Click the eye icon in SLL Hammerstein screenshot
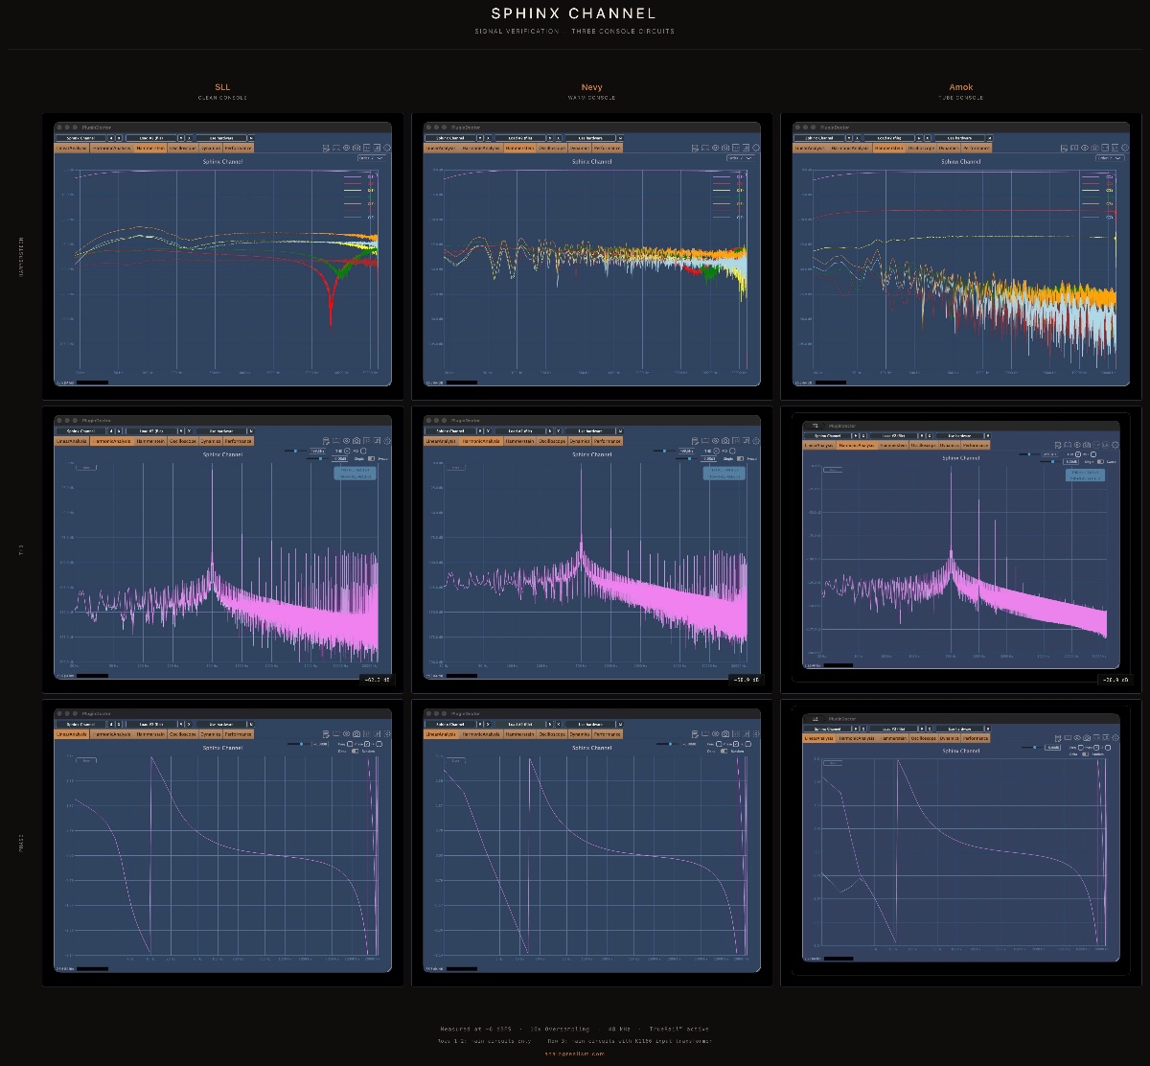The image size is (1150, 1066). coord(346,148)
